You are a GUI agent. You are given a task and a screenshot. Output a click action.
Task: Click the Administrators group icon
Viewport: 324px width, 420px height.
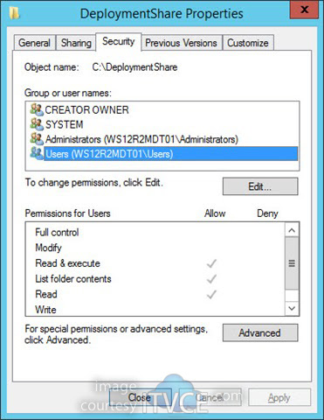tap(37, 139)
